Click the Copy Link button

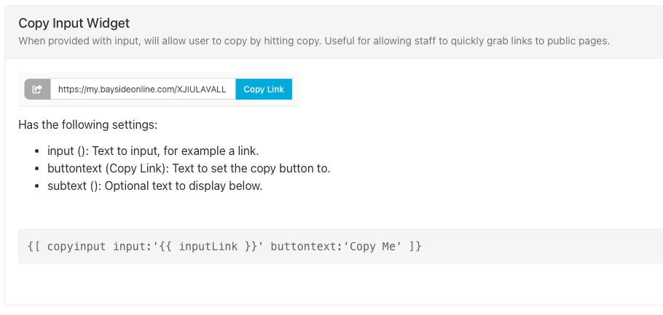[x=264, y=89]
